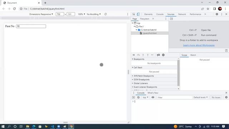Viewport: 229px width, 129px height.
Task: Switch to the Watch pane tab
Action: pyautogui.click(x=193, y=55)
